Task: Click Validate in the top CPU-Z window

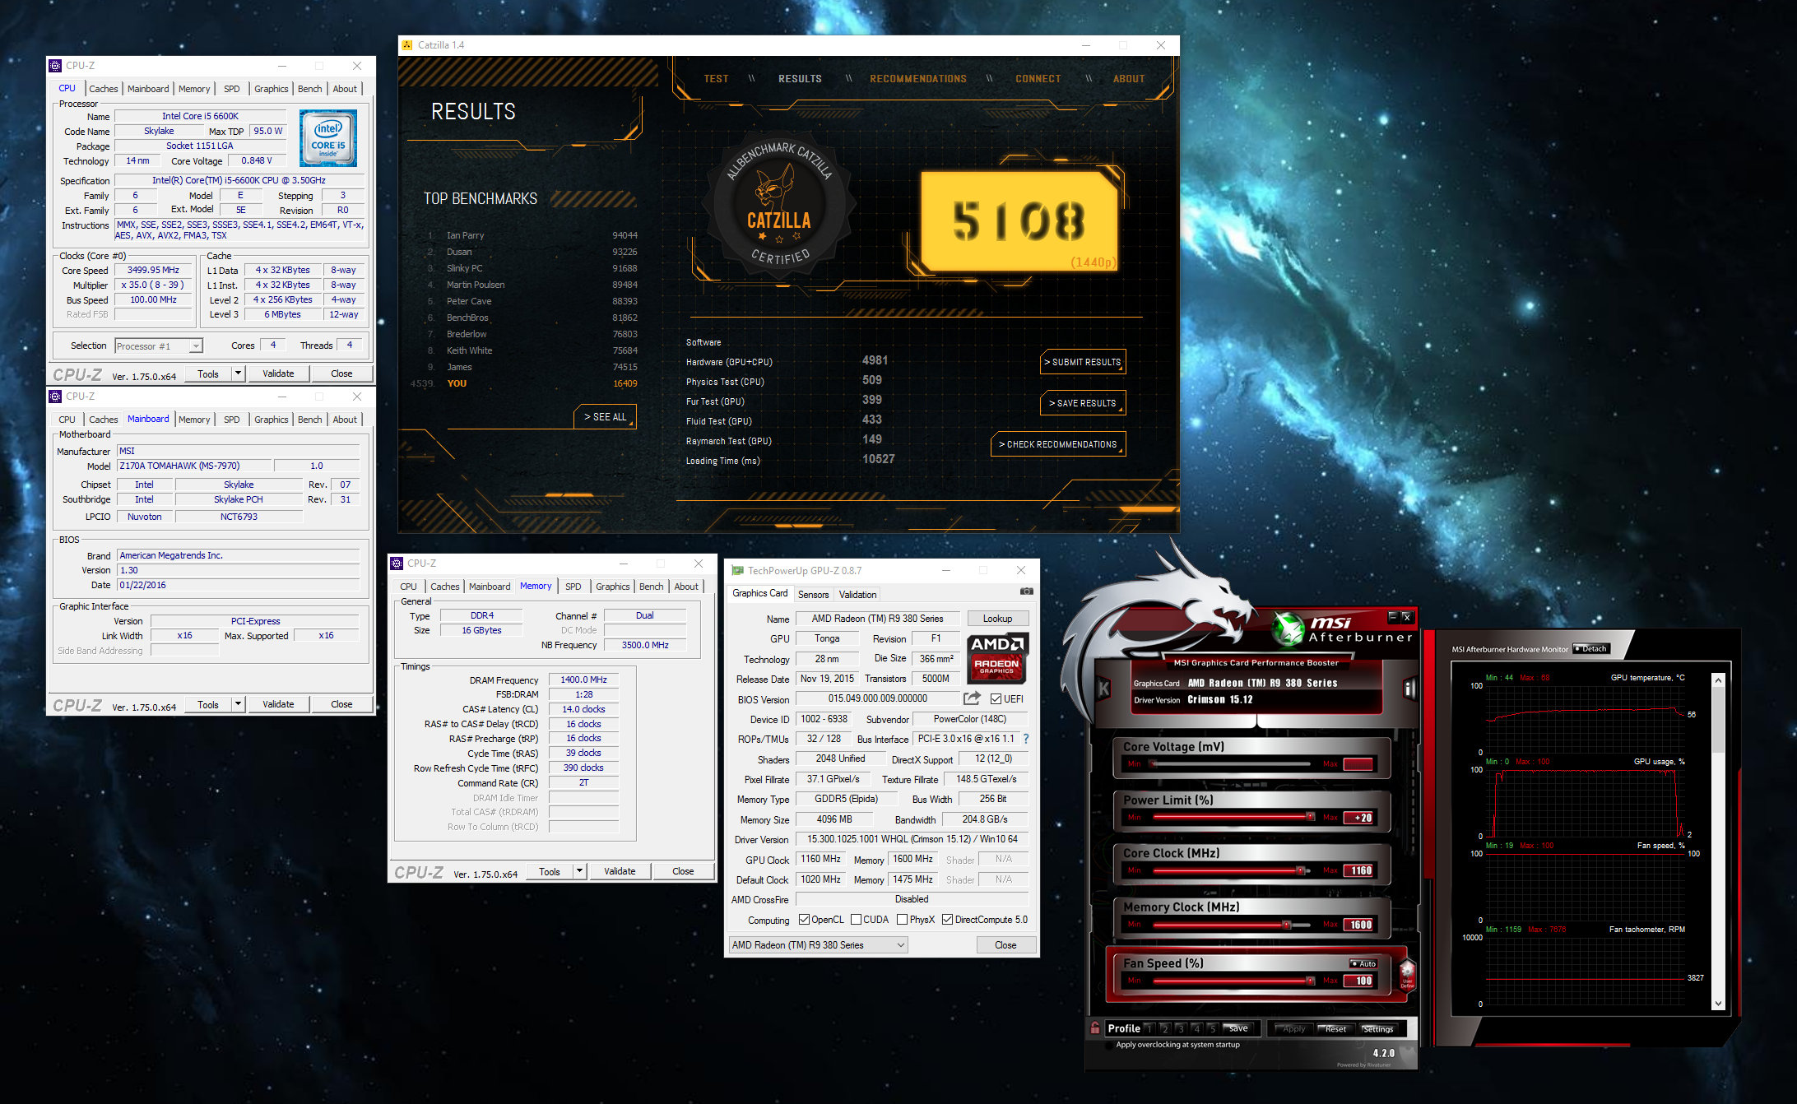Action: [278, 373]
